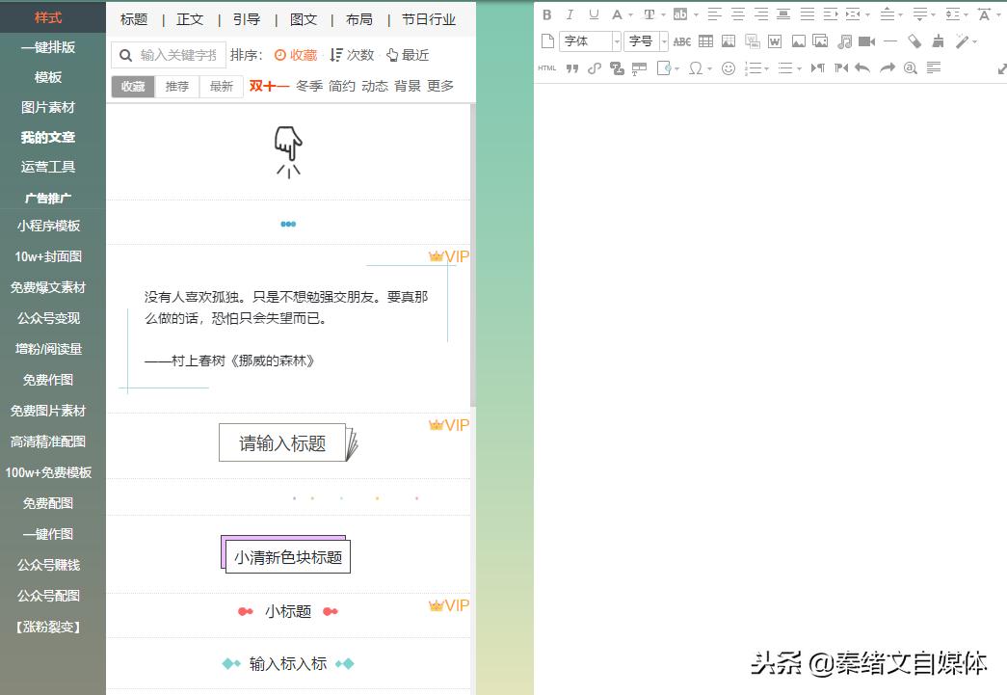Click the Word document import icon

(x=775, y=40)
